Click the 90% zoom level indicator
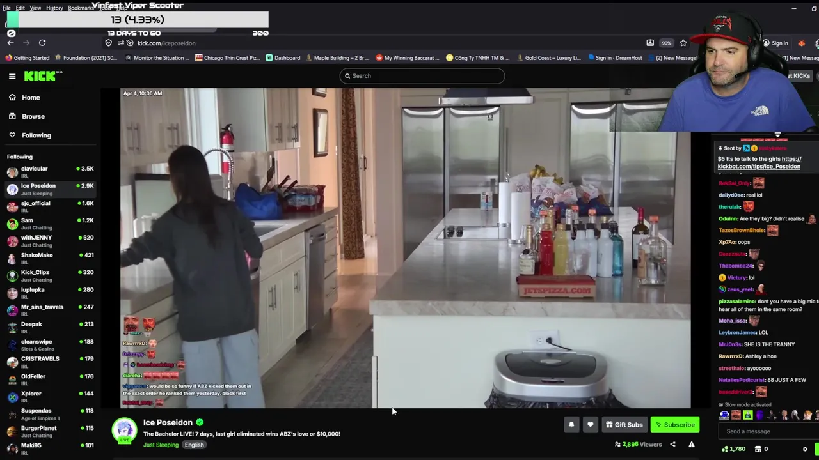 tap(666, 43)
